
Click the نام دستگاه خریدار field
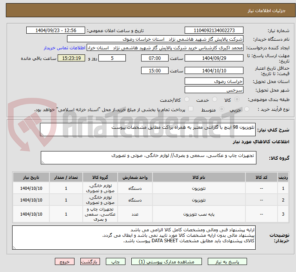tap(155, 39)
